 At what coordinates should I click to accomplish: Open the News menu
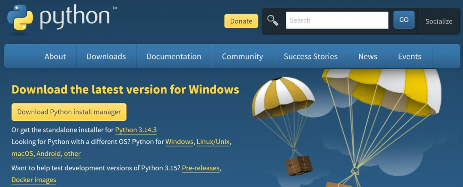pos(368,56)
